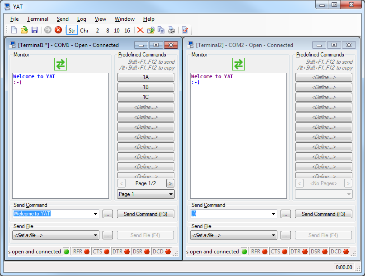The width and height of the screenshot is (365, 276).
Task: Open the Help menu
Action: click(x=149, y=19)
